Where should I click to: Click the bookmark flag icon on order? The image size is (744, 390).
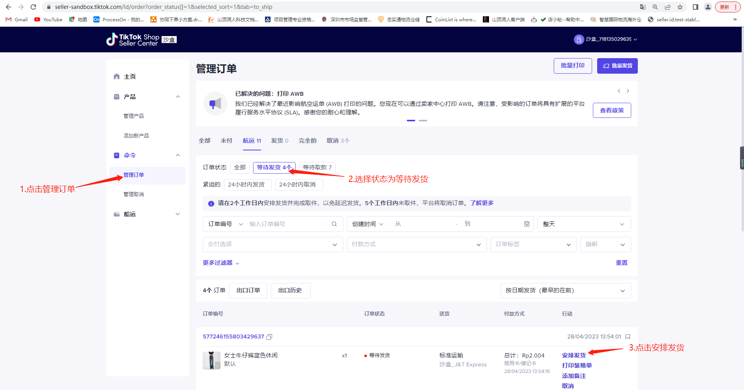628,337
